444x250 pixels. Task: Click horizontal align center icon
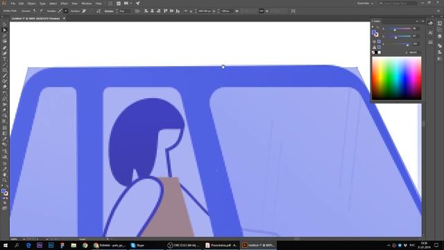tap(153, 11)
